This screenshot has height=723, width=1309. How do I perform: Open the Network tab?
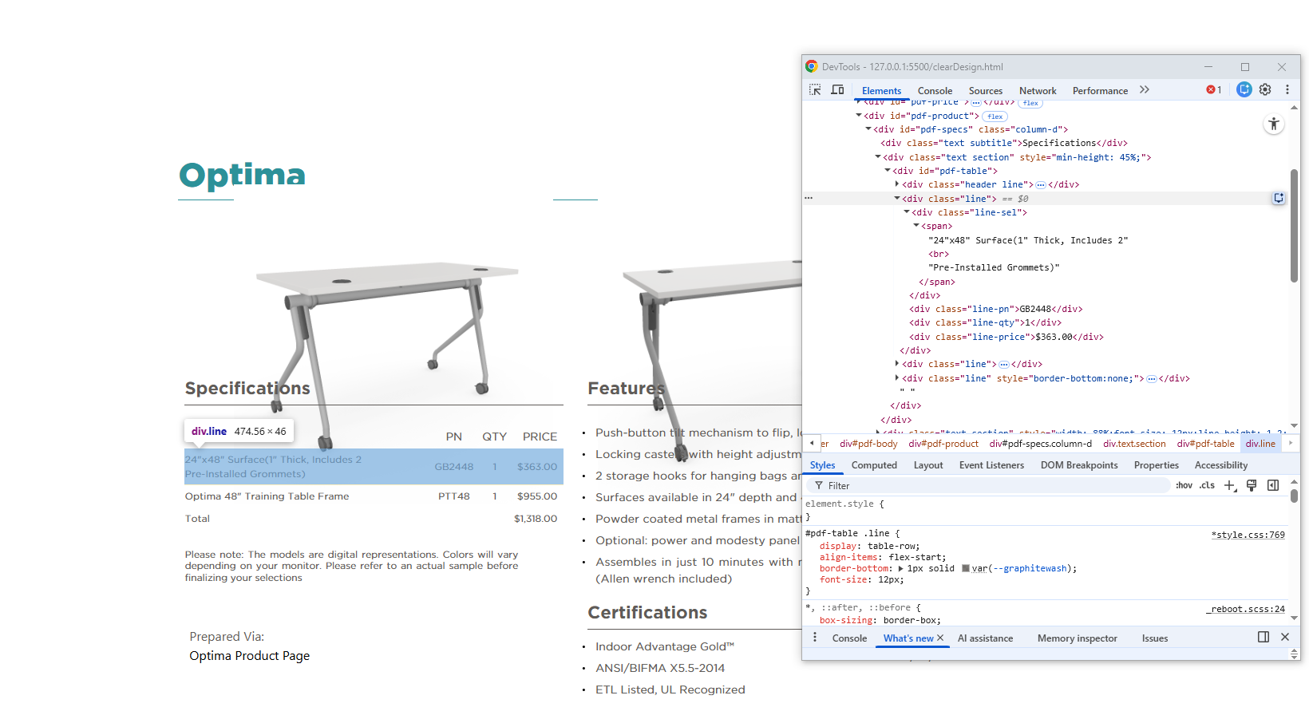[x=1038, y=91]
